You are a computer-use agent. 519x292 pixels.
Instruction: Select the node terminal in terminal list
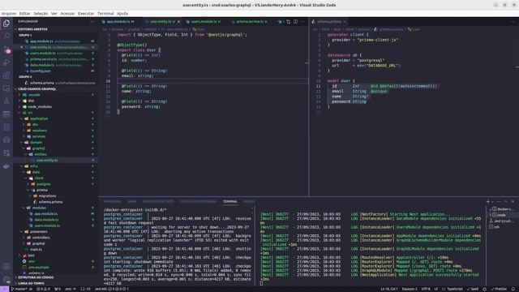(x=501, y=215)
